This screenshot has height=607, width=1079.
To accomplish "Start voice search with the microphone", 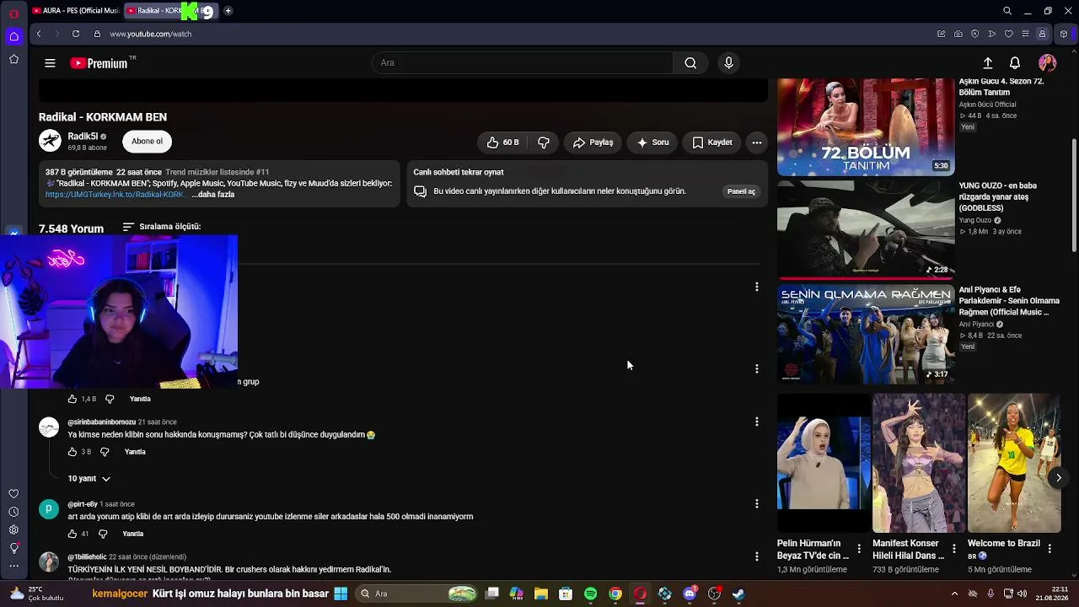I will (729, 63).
